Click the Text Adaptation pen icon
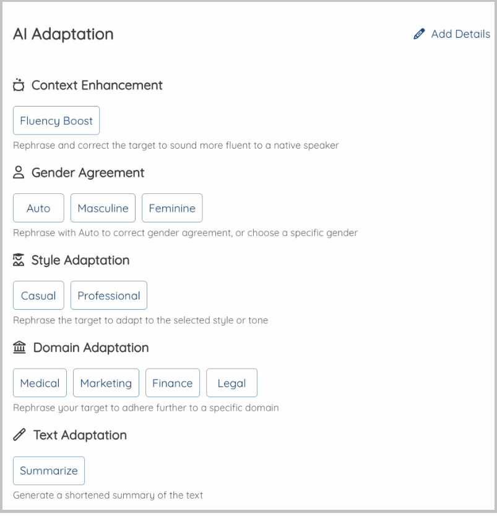 (19, 435)
